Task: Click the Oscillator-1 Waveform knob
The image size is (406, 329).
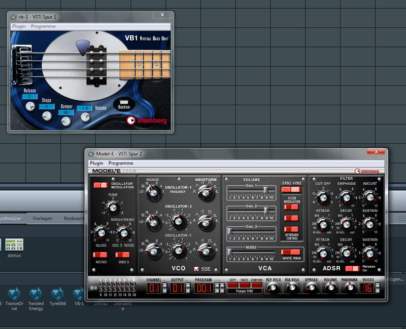Action: pyautogui.click(x=206, y=193)
